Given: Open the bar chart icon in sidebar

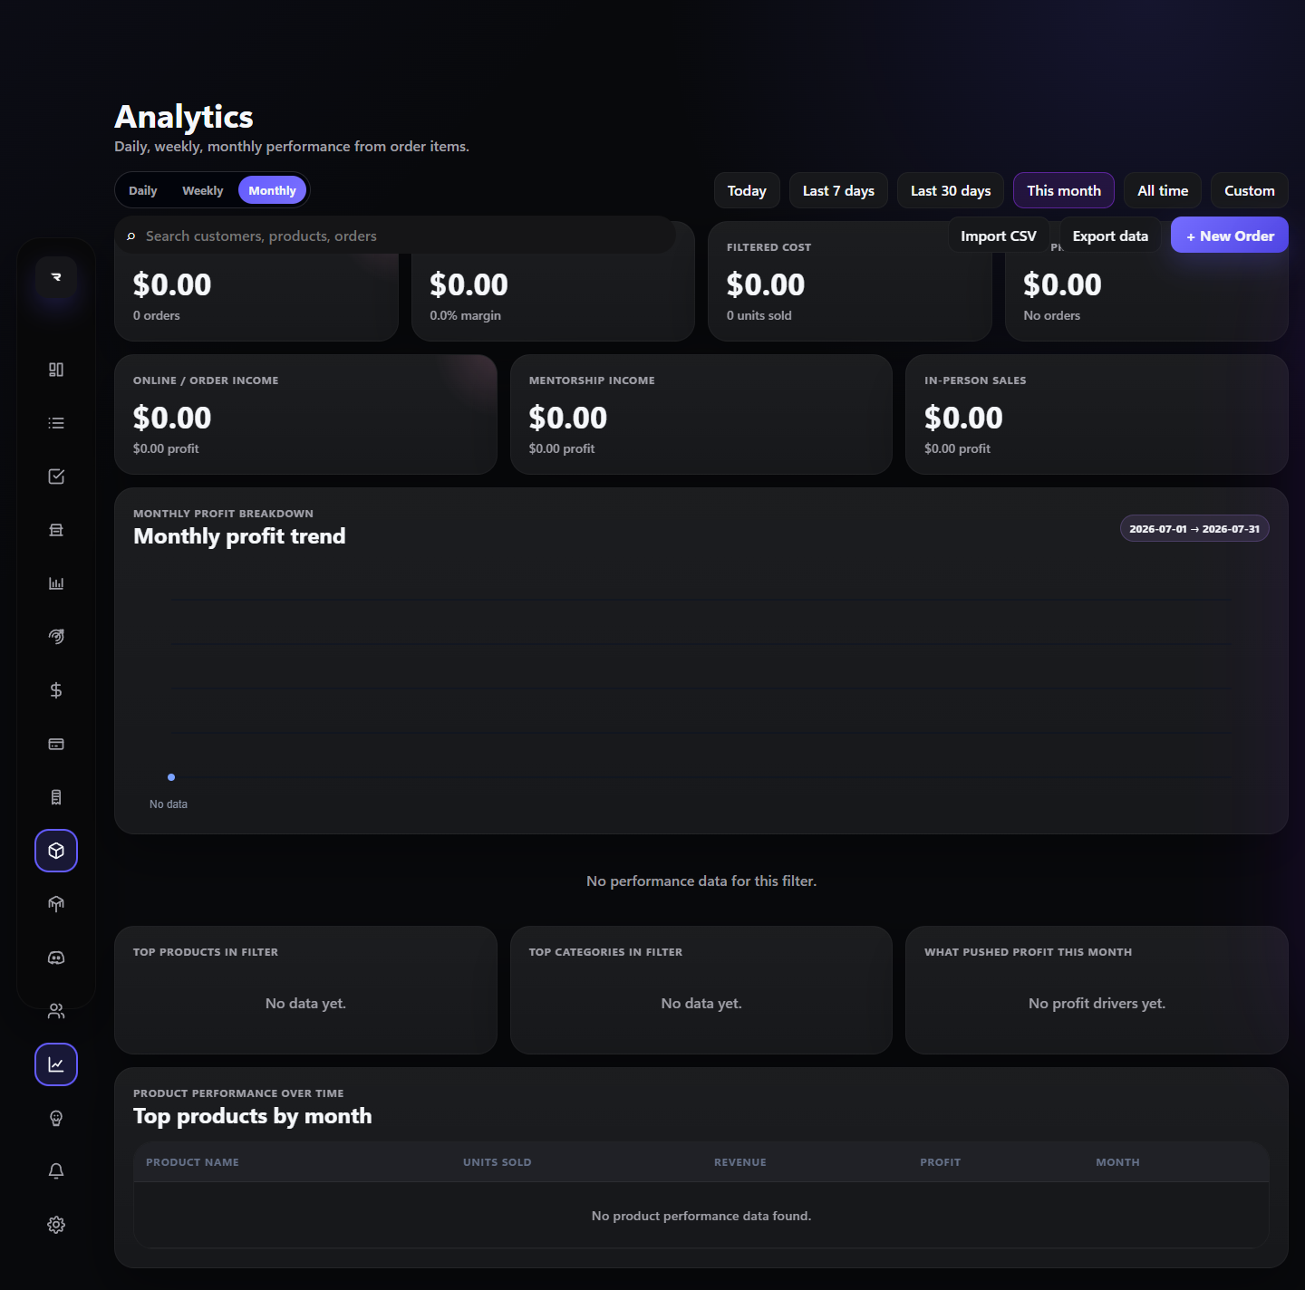Looking at the screenshot, I should [56, 583].
